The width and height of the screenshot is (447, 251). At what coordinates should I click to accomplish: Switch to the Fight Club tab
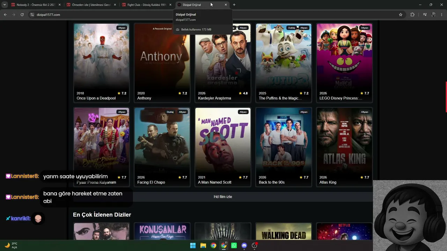(147, 5)
